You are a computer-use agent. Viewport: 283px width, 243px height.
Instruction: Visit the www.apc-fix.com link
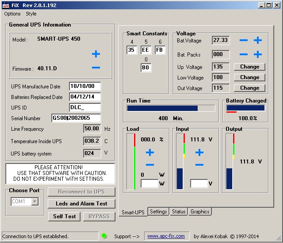coord(166,236)
